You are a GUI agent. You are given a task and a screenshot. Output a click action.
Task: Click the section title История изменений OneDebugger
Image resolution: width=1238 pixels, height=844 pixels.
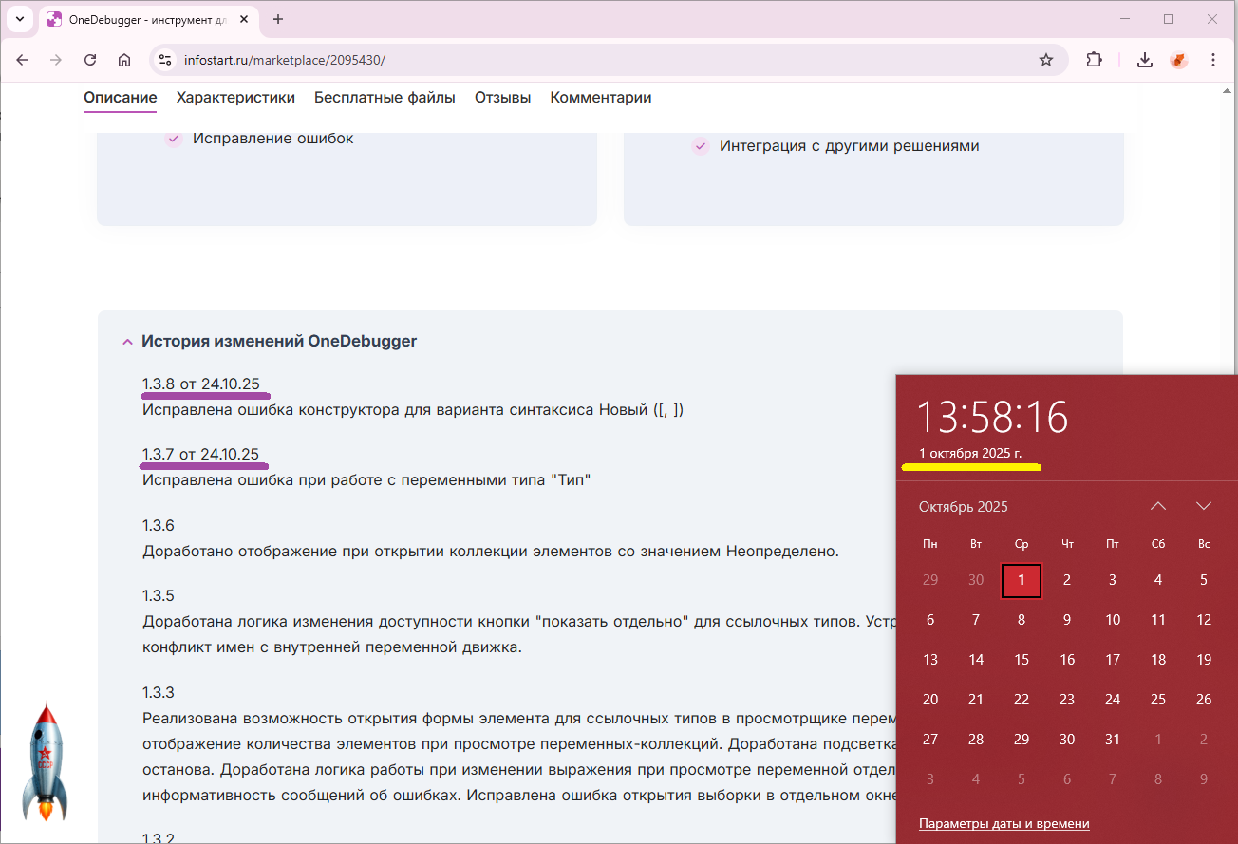coord(279,342)
